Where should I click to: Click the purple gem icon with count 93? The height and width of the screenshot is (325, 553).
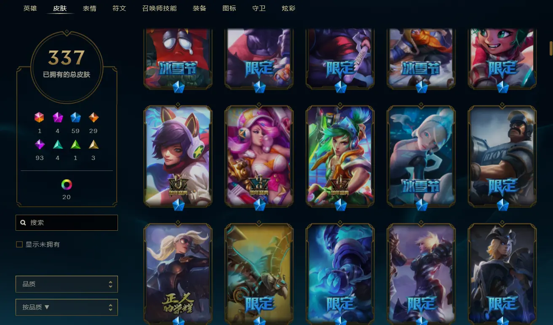40,144
